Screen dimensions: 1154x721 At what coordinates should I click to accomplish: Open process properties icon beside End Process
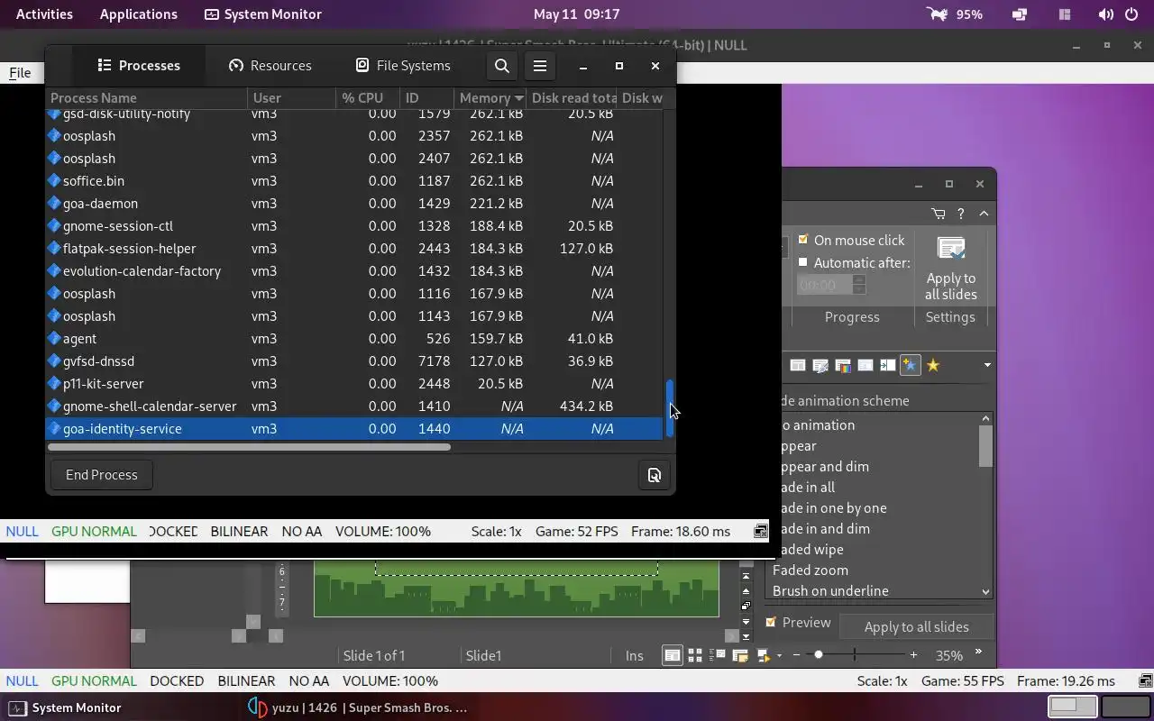point(655,475)
